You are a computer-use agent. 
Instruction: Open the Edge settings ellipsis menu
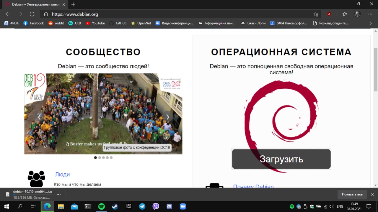370,14
